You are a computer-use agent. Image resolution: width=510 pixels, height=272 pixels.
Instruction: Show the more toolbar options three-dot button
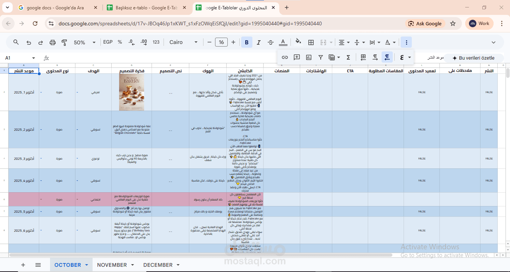tap(406, 42)
